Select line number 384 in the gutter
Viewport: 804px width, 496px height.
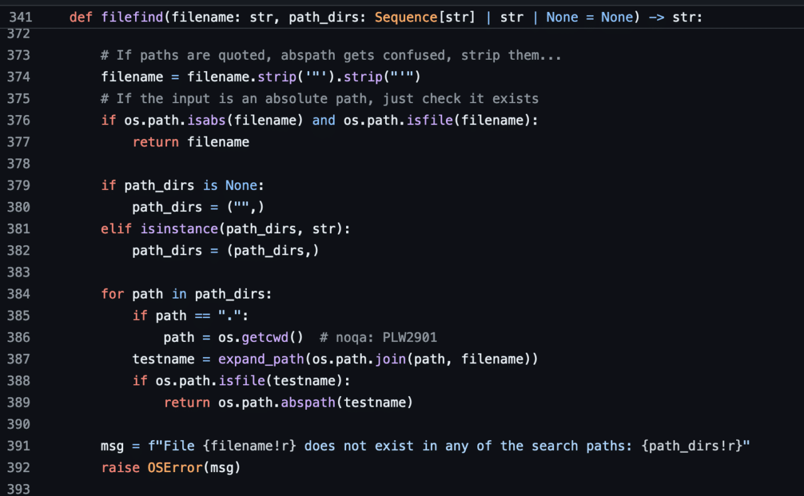pyautogui.click(x=18, y=294)
